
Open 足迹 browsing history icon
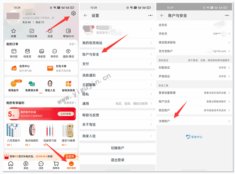50,31
